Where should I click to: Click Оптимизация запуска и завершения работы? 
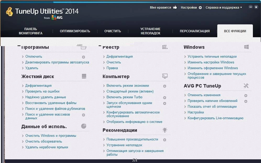coord(135,153)
